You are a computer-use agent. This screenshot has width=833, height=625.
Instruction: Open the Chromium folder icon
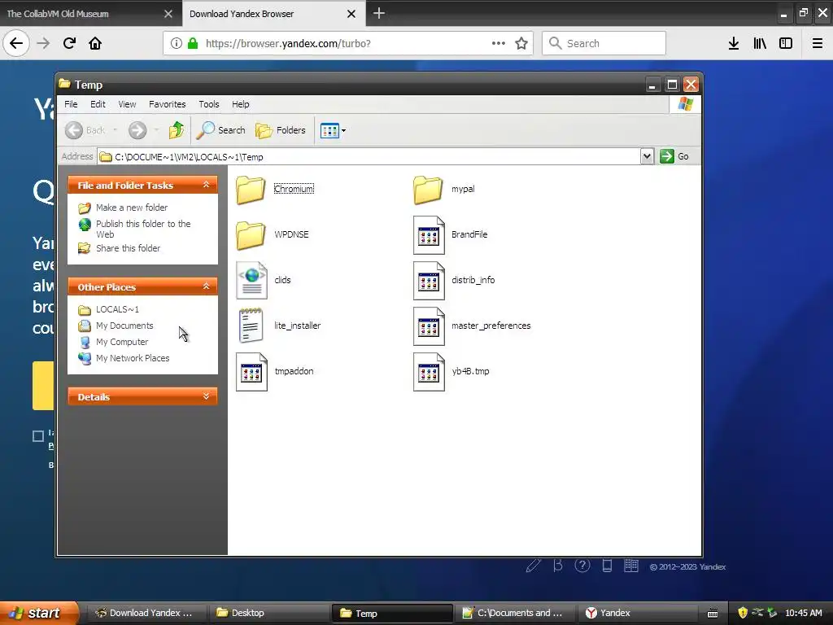[x=251, y=189]
